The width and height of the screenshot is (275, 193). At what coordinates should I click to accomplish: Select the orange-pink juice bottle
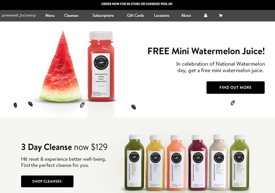click(x=176, y=162)
